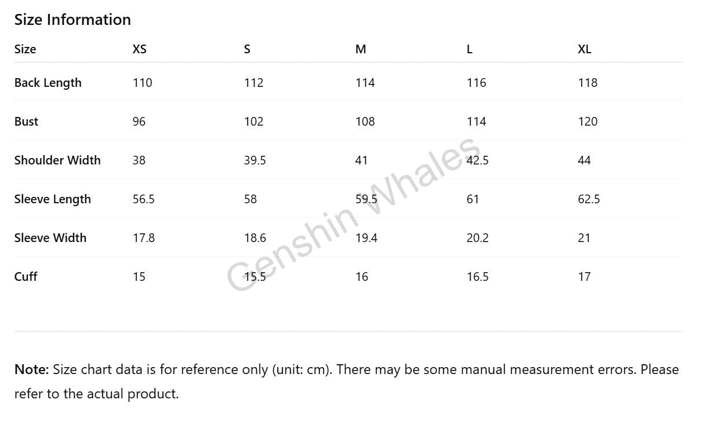Screen dimensions: 704x425
Task: Click the M Cuff value 16
Action: 362,277
